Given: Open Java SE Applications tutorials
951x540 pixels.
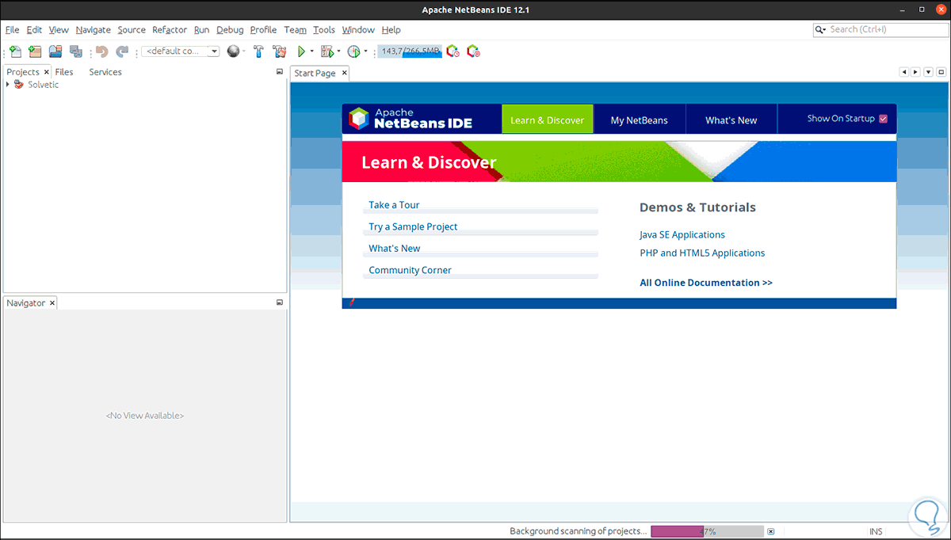Looking at the screenshot, I should 682,234.
